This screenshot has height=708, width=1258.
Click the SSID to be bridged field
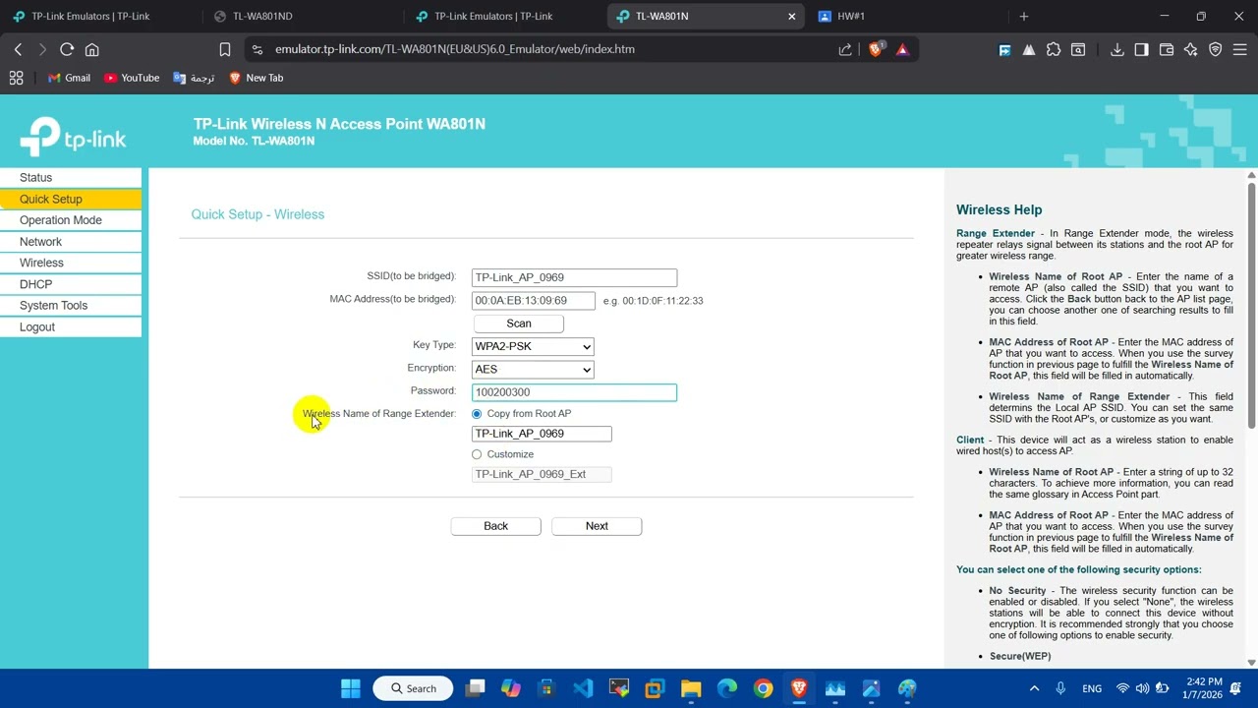click(x=574, y=278)
